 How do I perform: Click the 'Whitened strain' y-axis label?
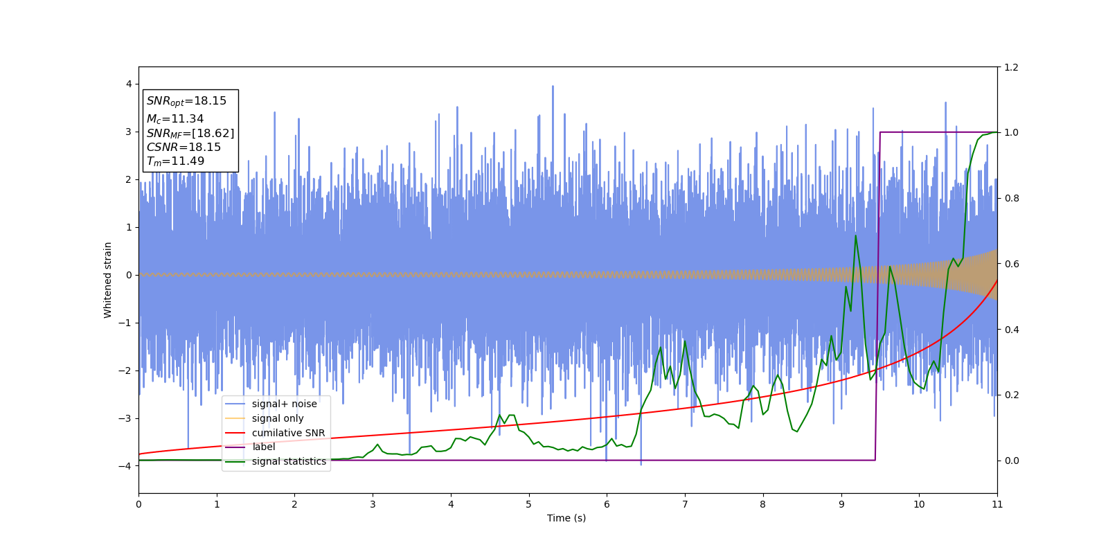pos(108,280)
